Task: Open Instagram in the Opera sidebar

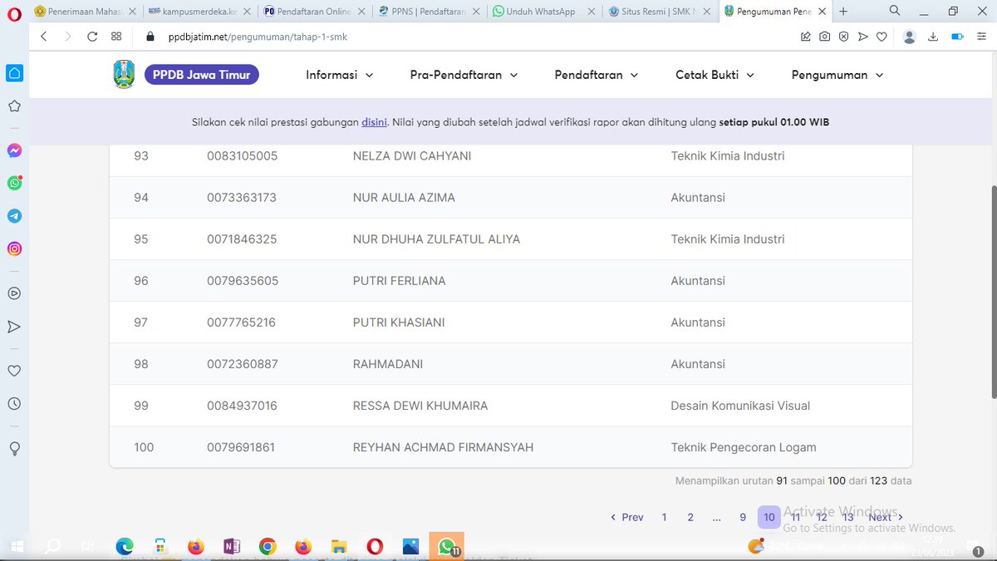Action: tap(14, 249)
